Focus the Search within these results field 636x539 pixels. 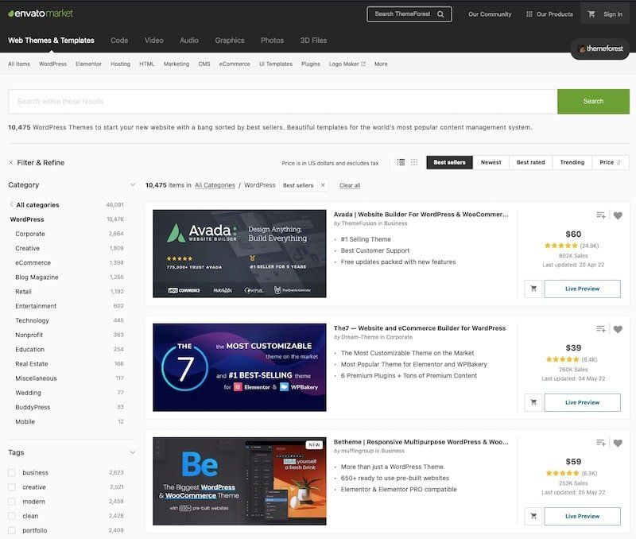(x=283, y=102)
